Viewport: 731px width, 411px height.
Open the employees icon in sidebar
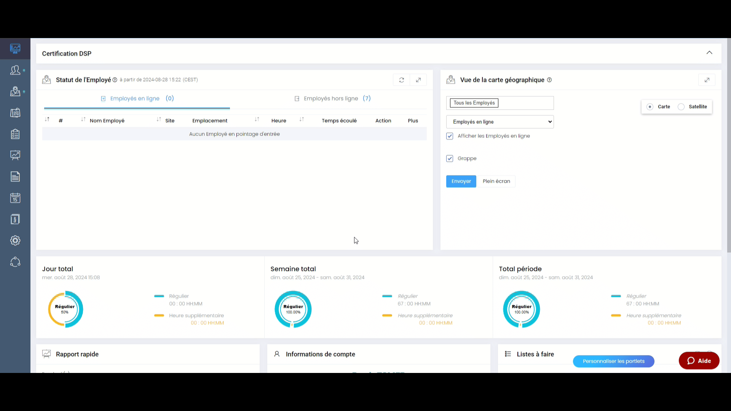point(15,70)
